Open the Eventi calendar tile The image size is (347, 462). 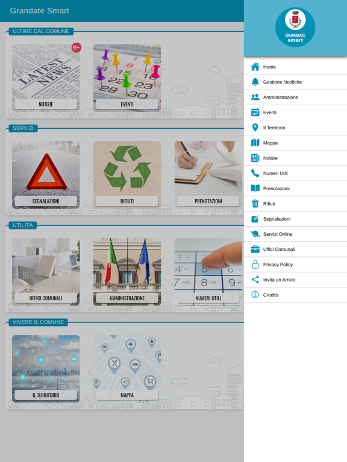click(x=127, y=78)
